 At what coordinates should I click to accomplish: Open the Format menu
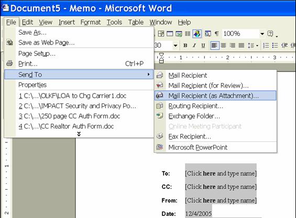[91, 22]
